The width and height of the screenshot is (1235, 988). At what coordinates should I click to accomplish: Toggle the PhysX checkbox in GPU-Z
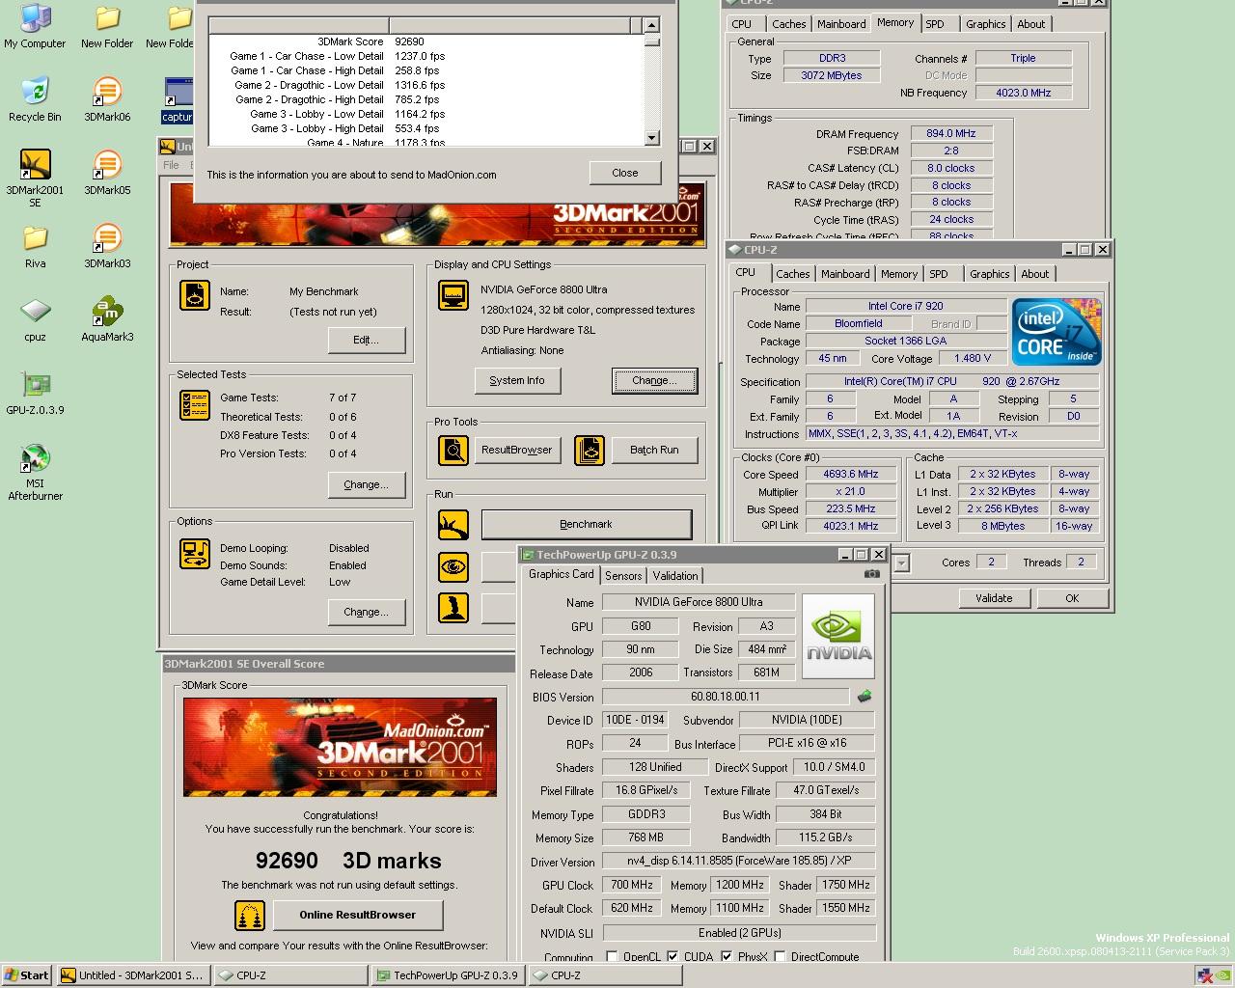[x=727, y=957]
